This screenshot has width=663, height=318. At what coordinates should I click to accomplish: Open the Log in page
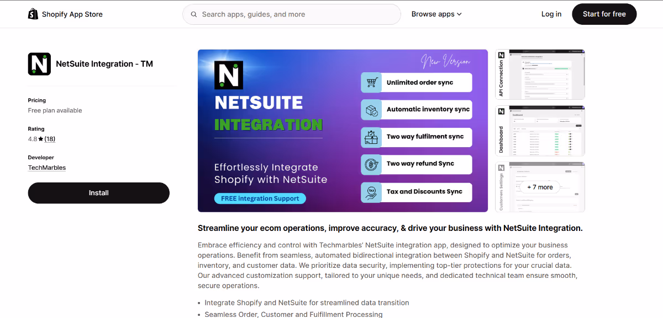[x=551, y=14]
